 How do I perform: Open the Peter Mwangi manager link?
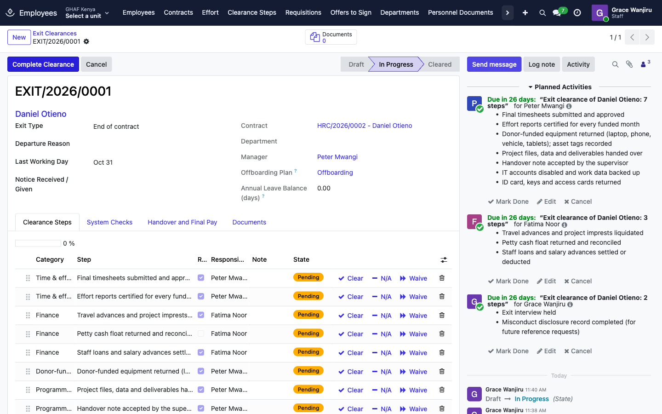[337, 157]
